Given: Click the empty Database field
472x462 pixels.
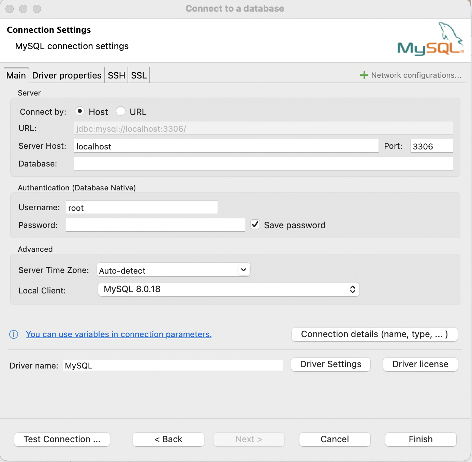Looking at the screenshot, I should click(264, 164).
